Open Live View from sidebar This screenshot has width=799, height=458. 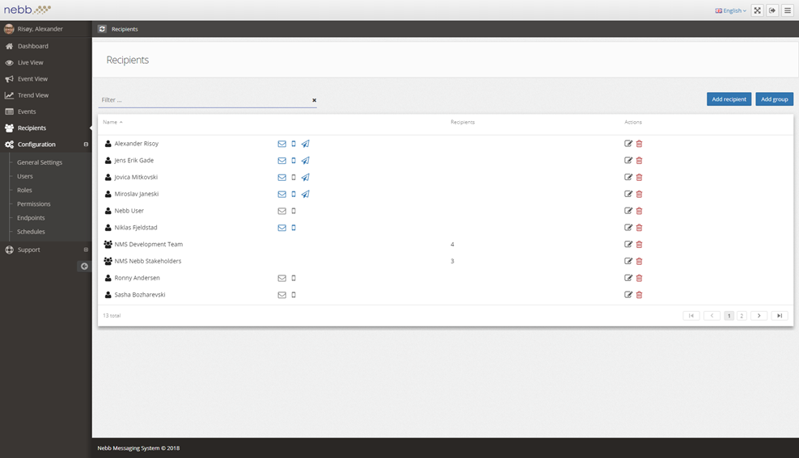point(31,62)
